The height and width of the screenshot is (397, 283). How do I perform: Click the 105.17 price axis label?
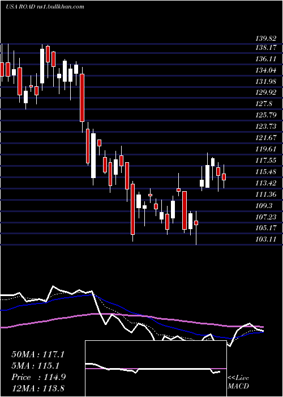[266, 228]
